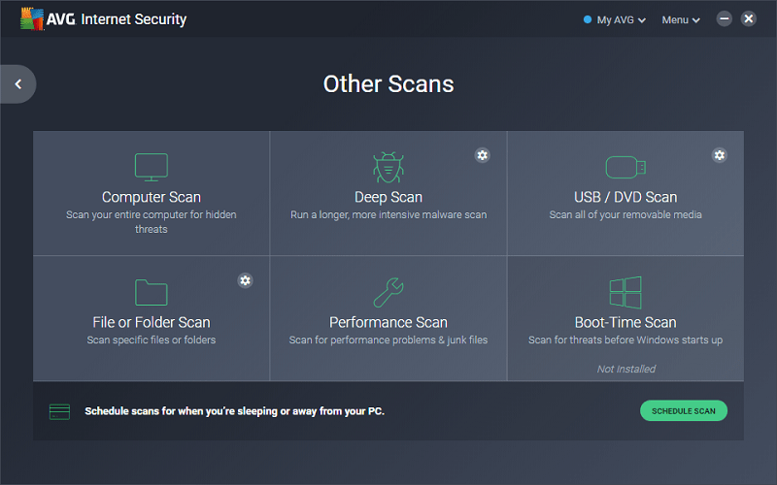Viewport: 777px width, 485px height.
Task: Open Deep Scan settings gear
Action: coord(482,155)
